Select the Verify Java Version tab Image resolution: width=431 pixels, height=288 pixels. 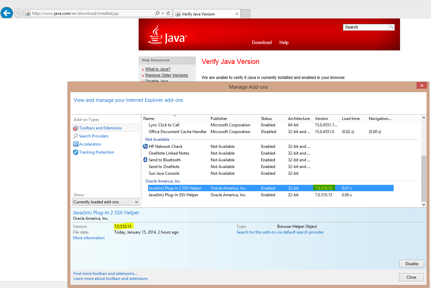coord(206,14)
